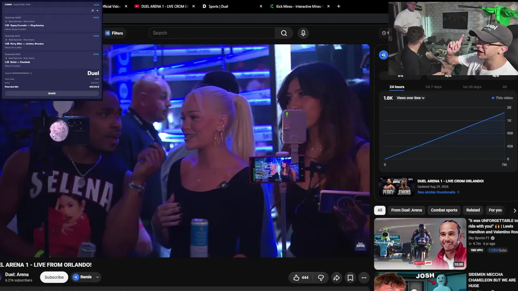Click the Duel Arena livestream video player
Screen dimensions: 518x291
pos(185,151)
